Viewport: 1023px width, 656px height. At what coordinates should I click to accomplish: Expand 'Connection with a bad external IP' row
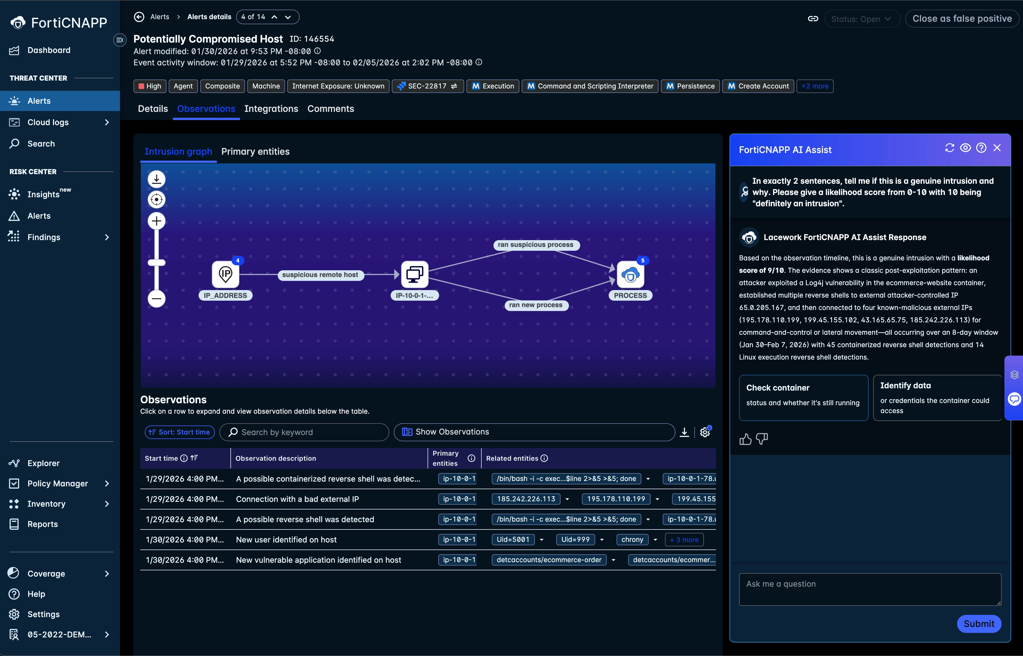pyautogui.click(x=427, y=499)
